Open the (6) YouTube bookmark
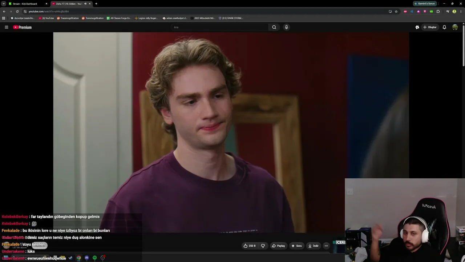 [46, 18]
